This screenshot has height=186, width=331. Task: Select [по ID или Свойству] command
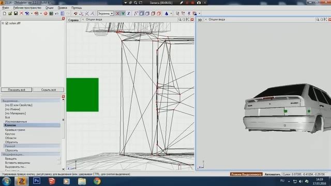(19, 105)
